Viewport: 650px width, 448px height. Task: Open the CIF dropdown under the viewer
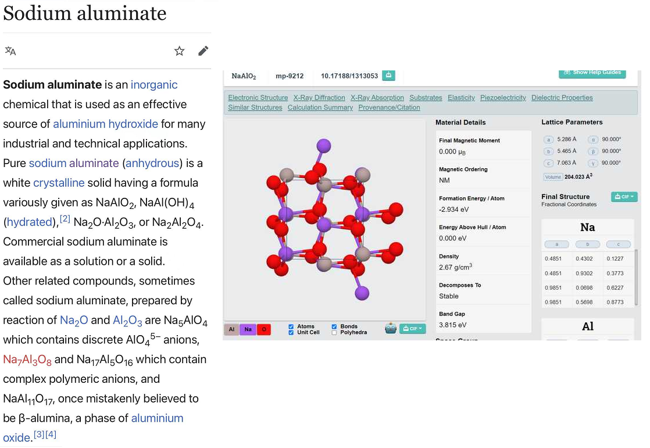(412, 329)
